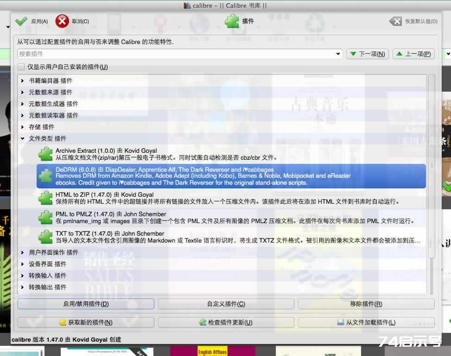This screenshot has width=451, height=356.
Task: Expand the 转换输出 插件 category
Action: (x=22, y=287)
